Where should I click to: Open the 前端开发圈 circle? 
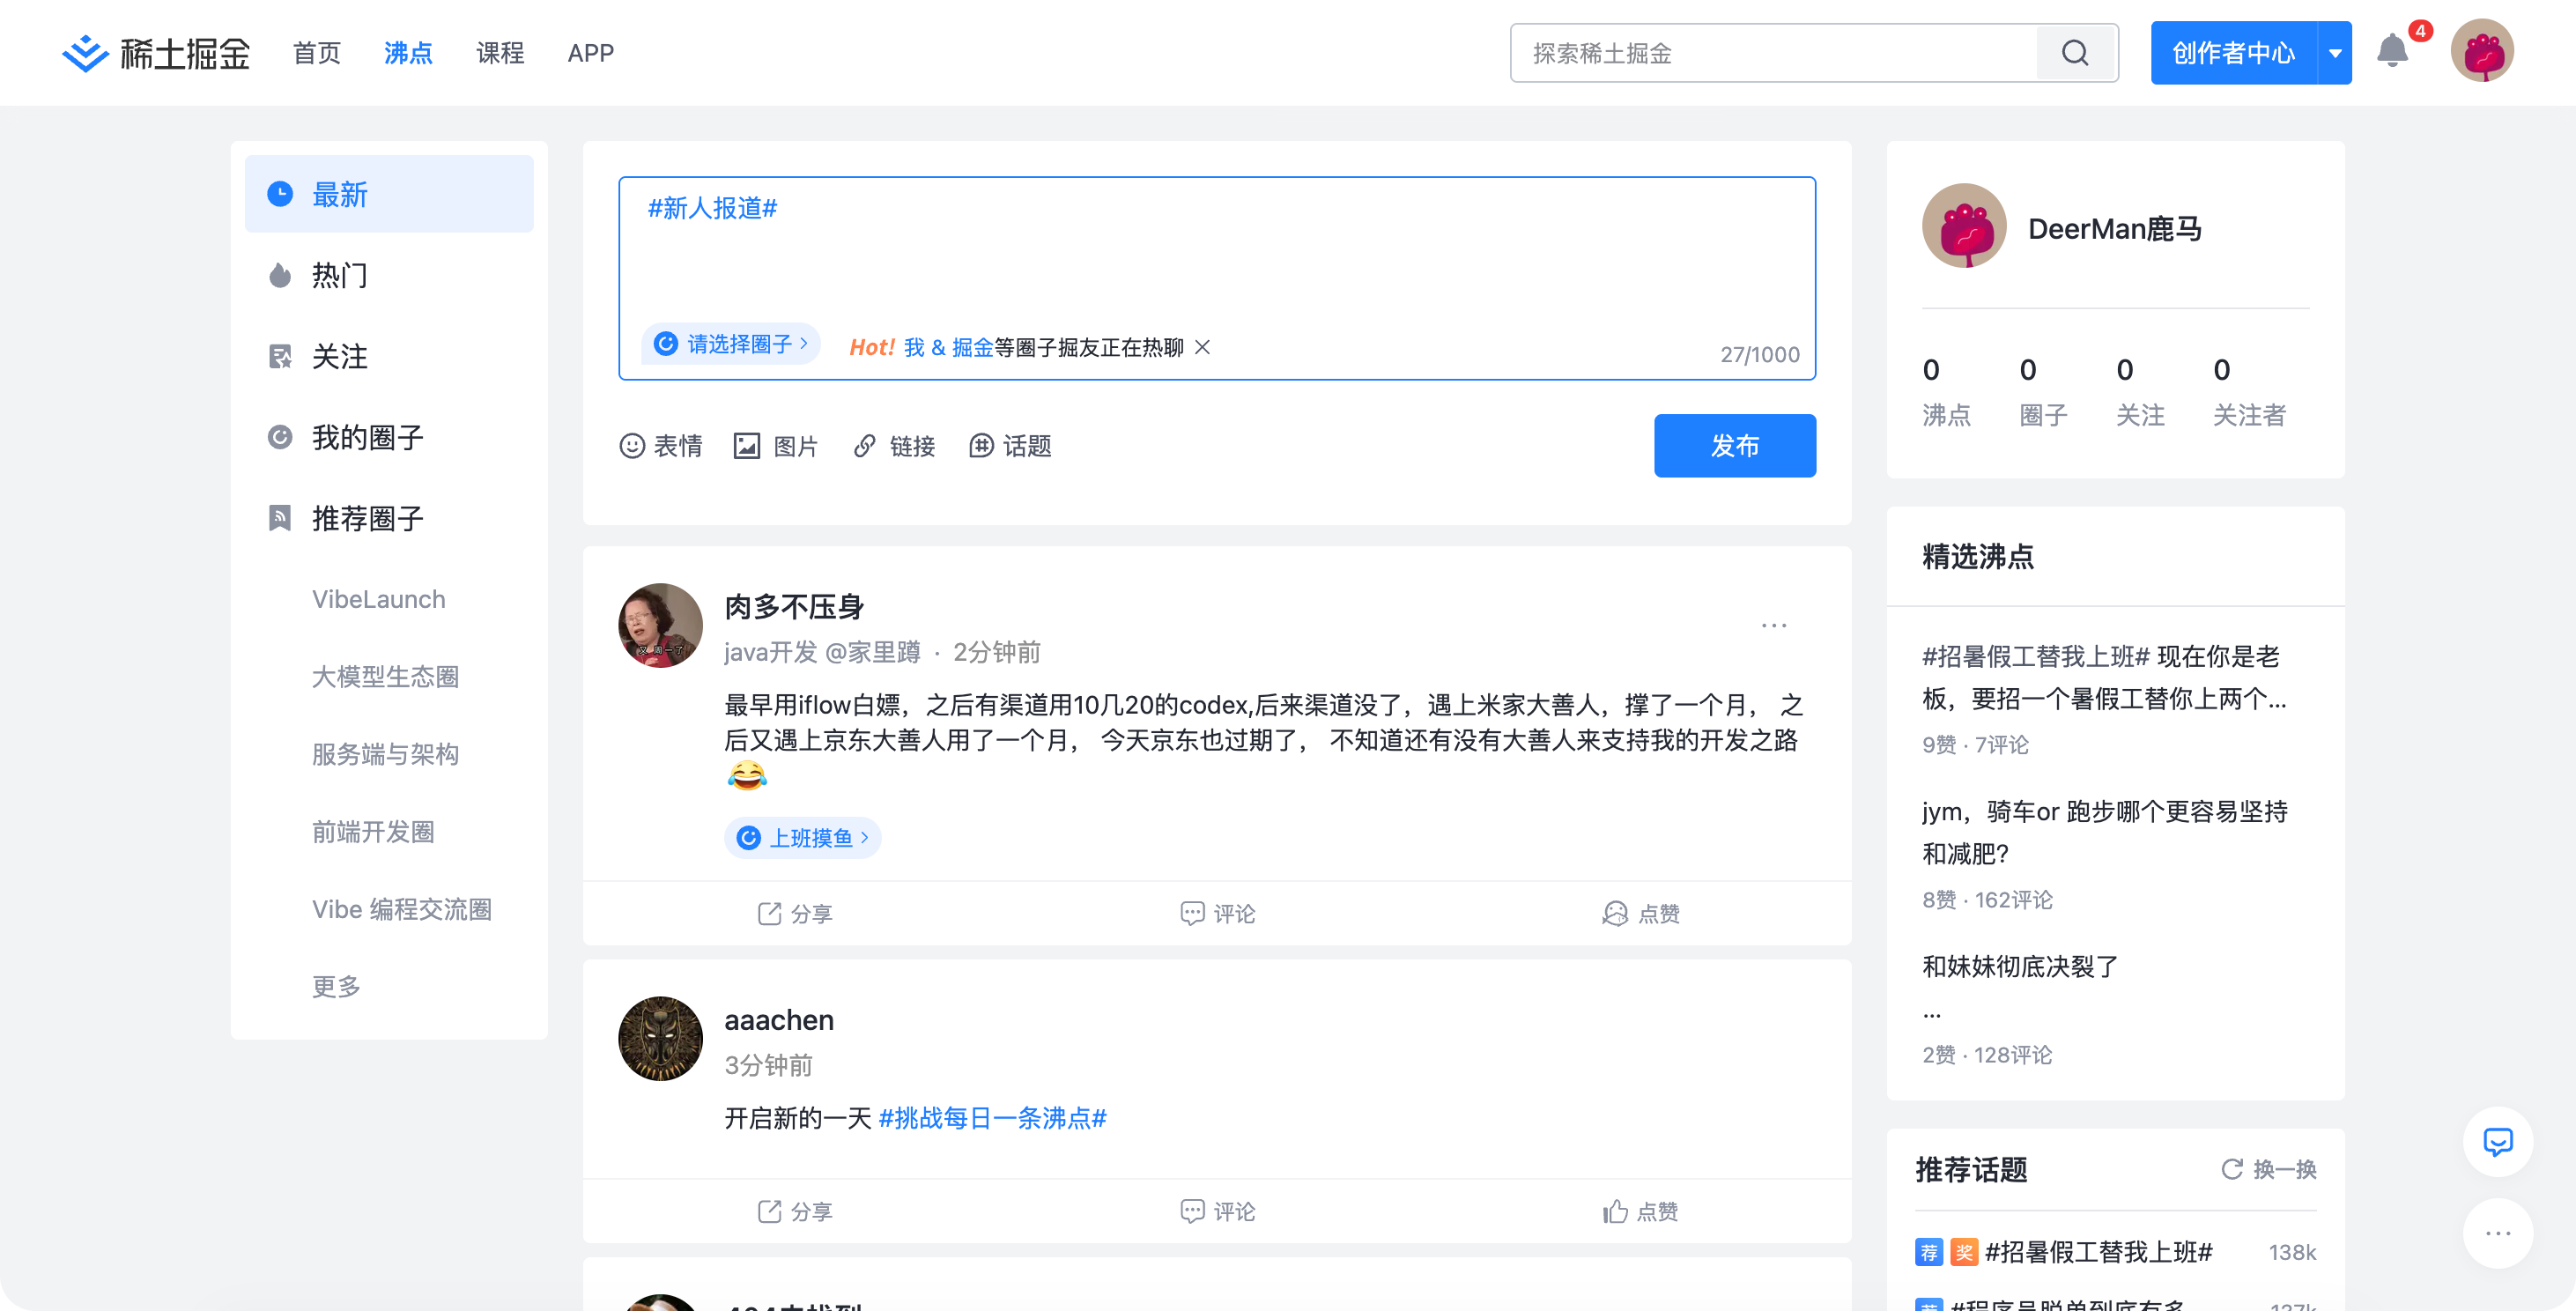373,832
